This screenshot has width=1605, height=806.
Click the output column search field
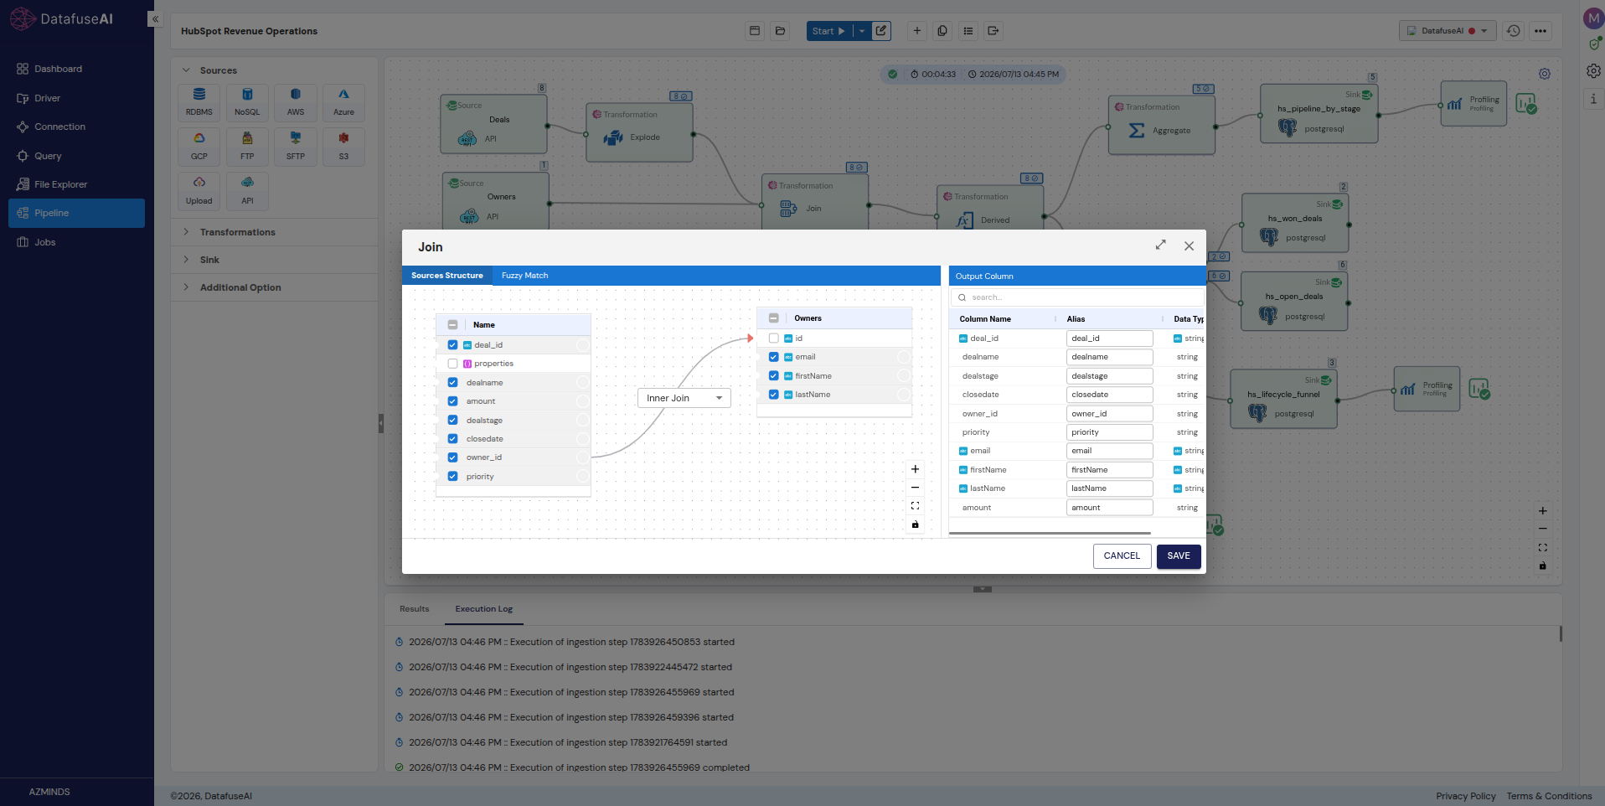[x=1077, y=297]
